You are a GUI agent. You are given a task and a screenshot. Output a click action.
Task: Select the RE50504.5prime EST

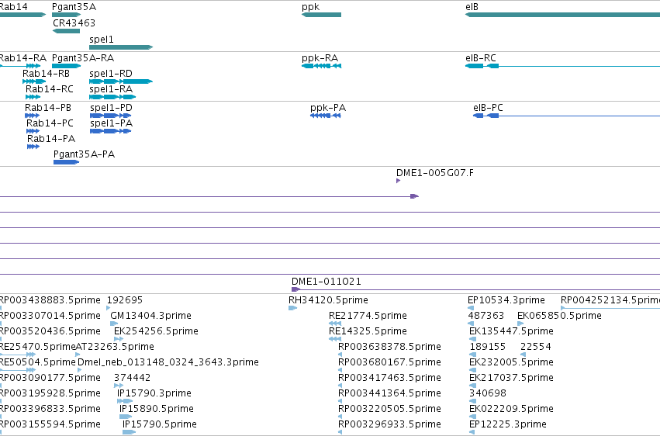click(x=18, y=370)
